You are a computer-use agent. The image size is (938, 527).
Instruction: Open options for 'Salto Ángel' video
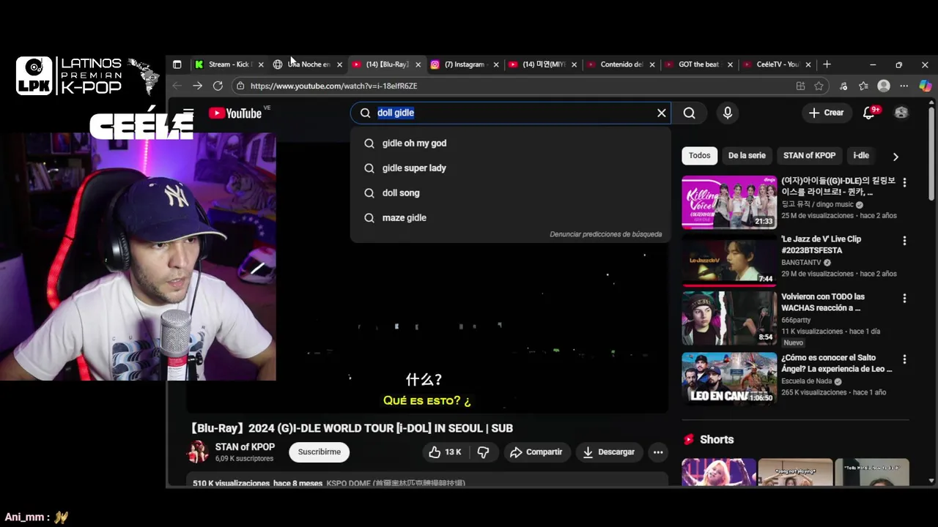904,359
